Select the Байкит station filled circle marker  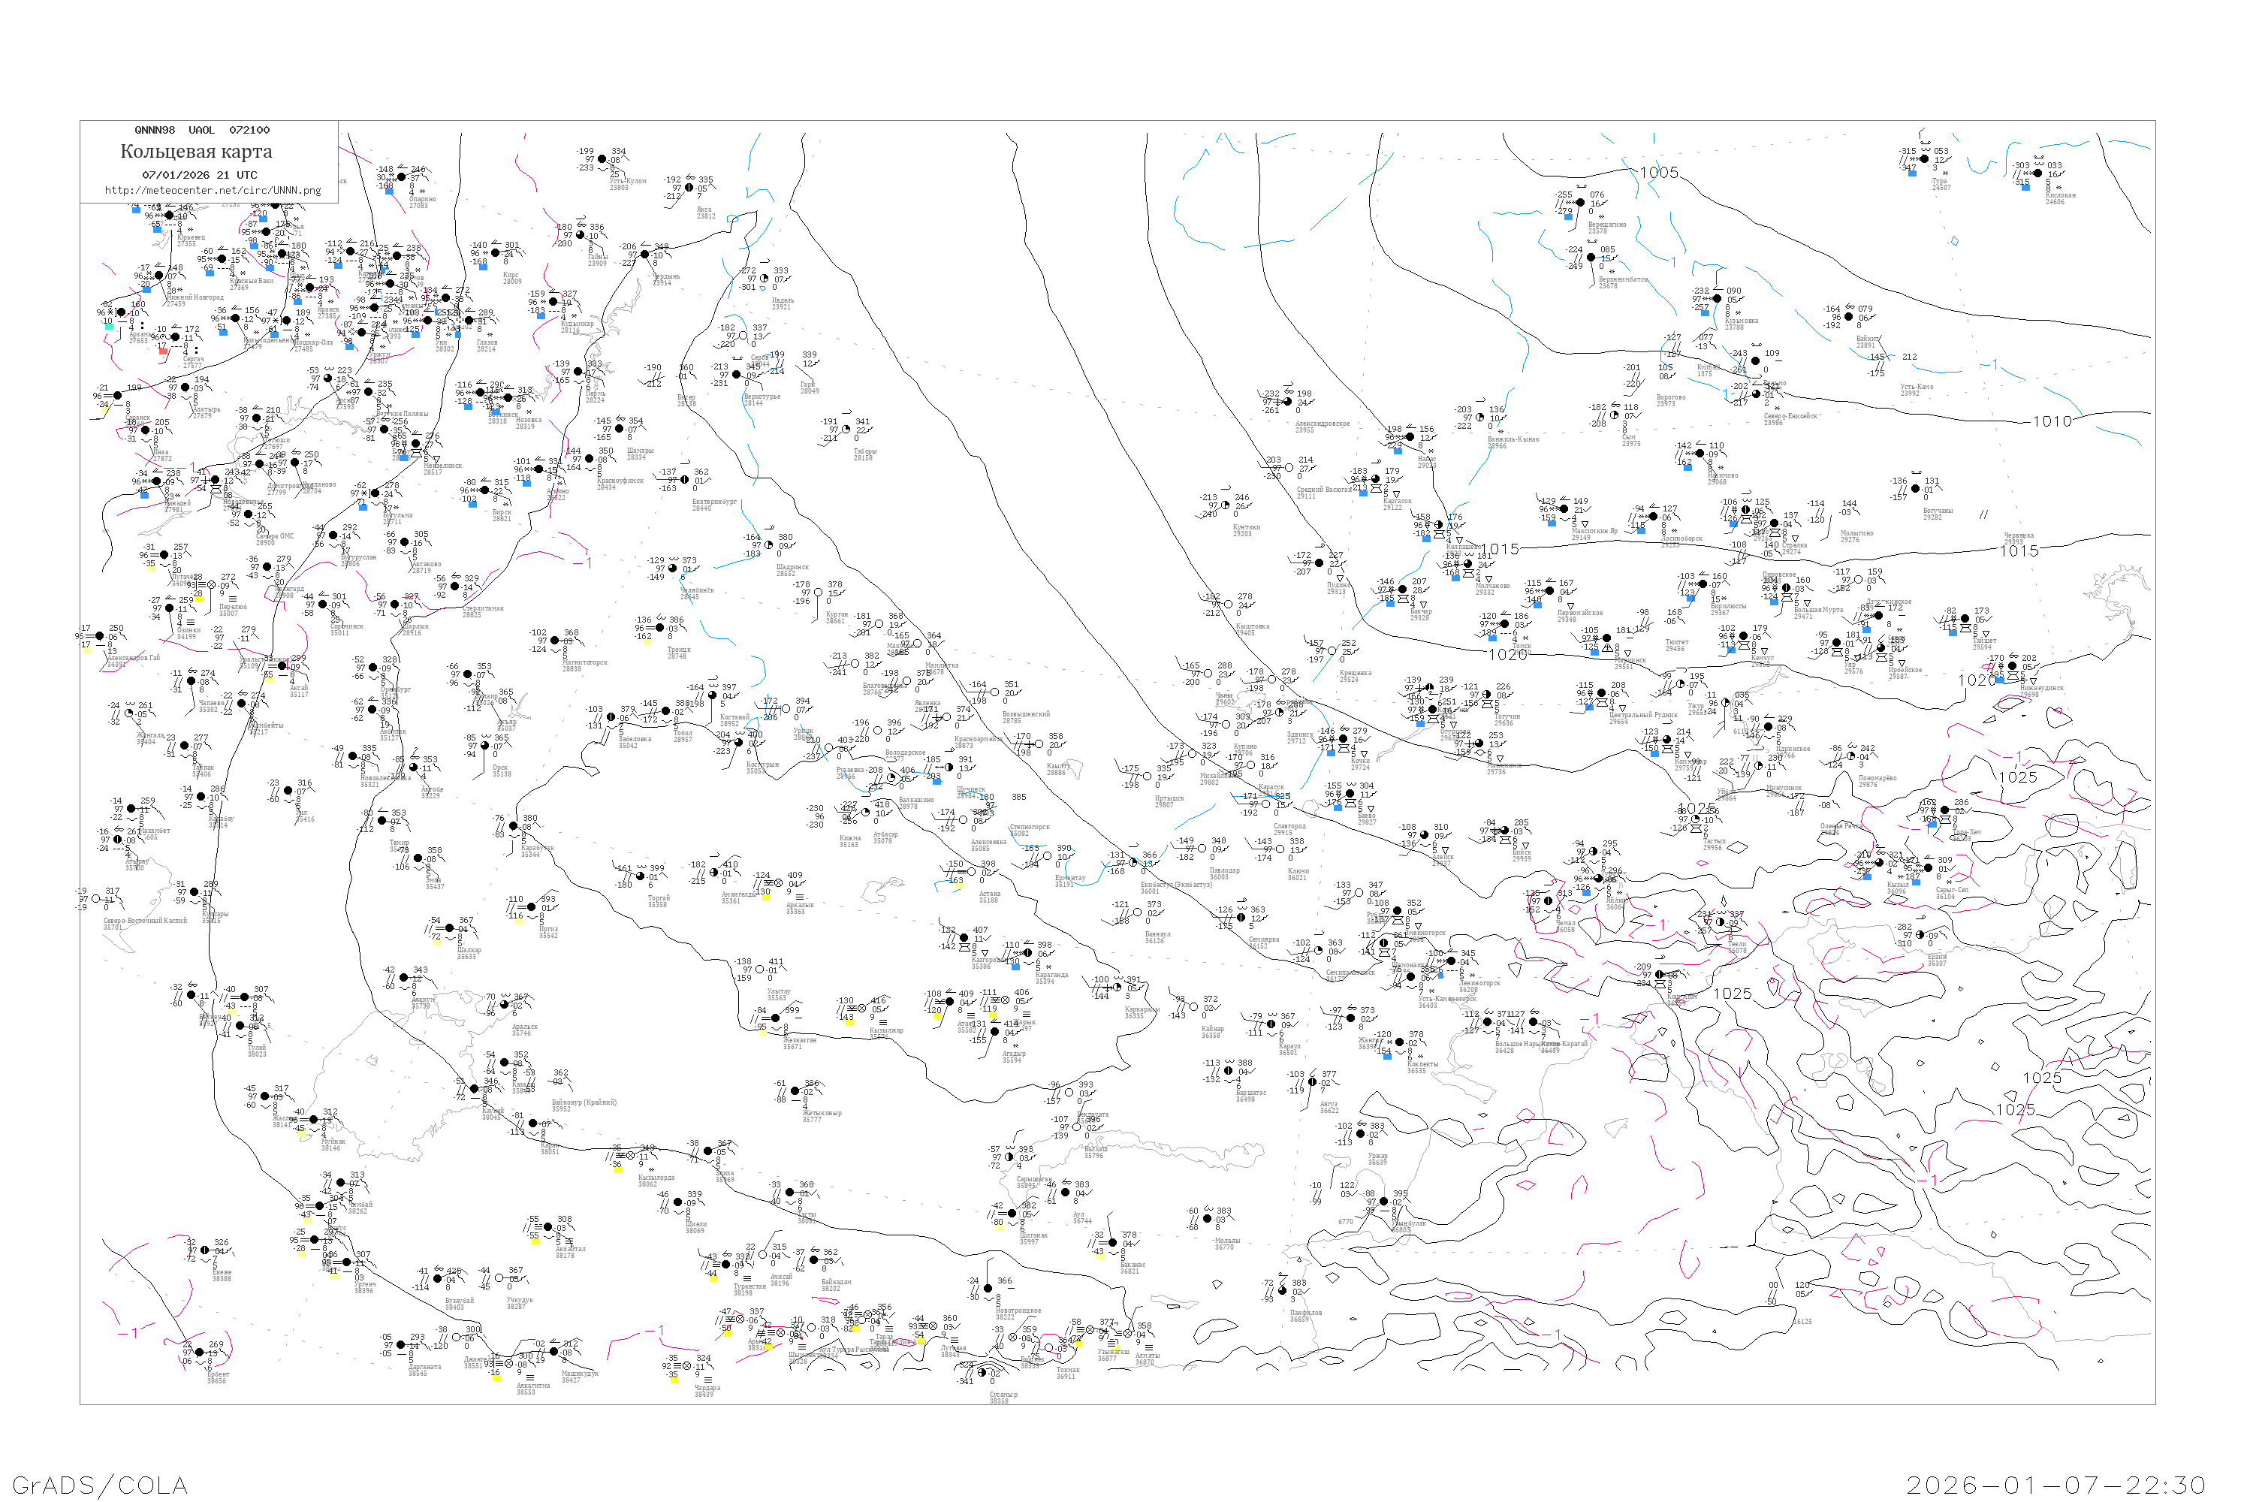pos(1849,316)
